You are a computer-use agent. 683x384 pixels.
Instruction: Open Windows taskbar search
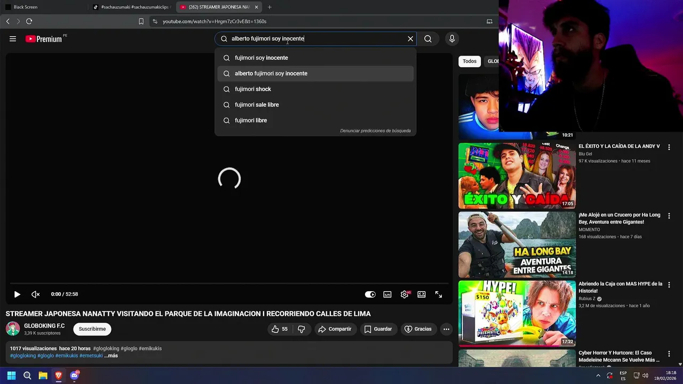click(27, 375)
